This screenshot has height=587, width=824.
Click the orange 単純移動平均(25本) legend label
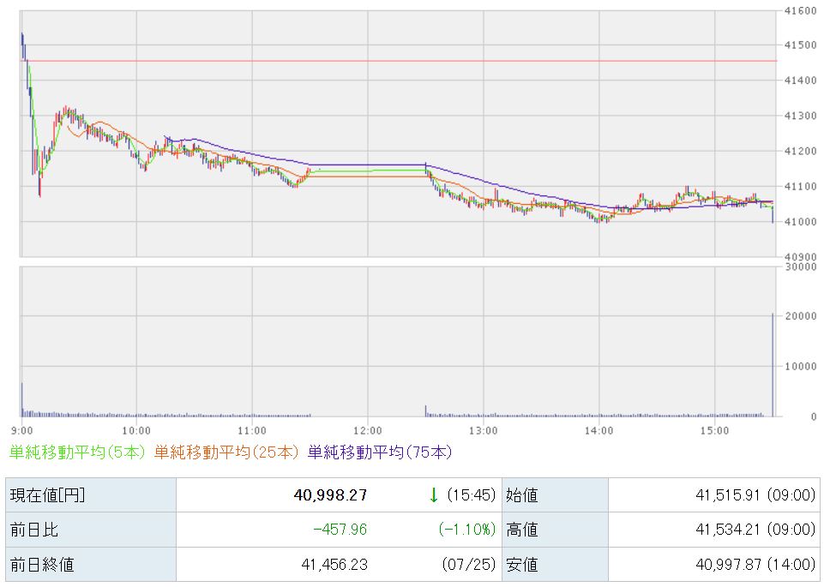coord(226,452)
